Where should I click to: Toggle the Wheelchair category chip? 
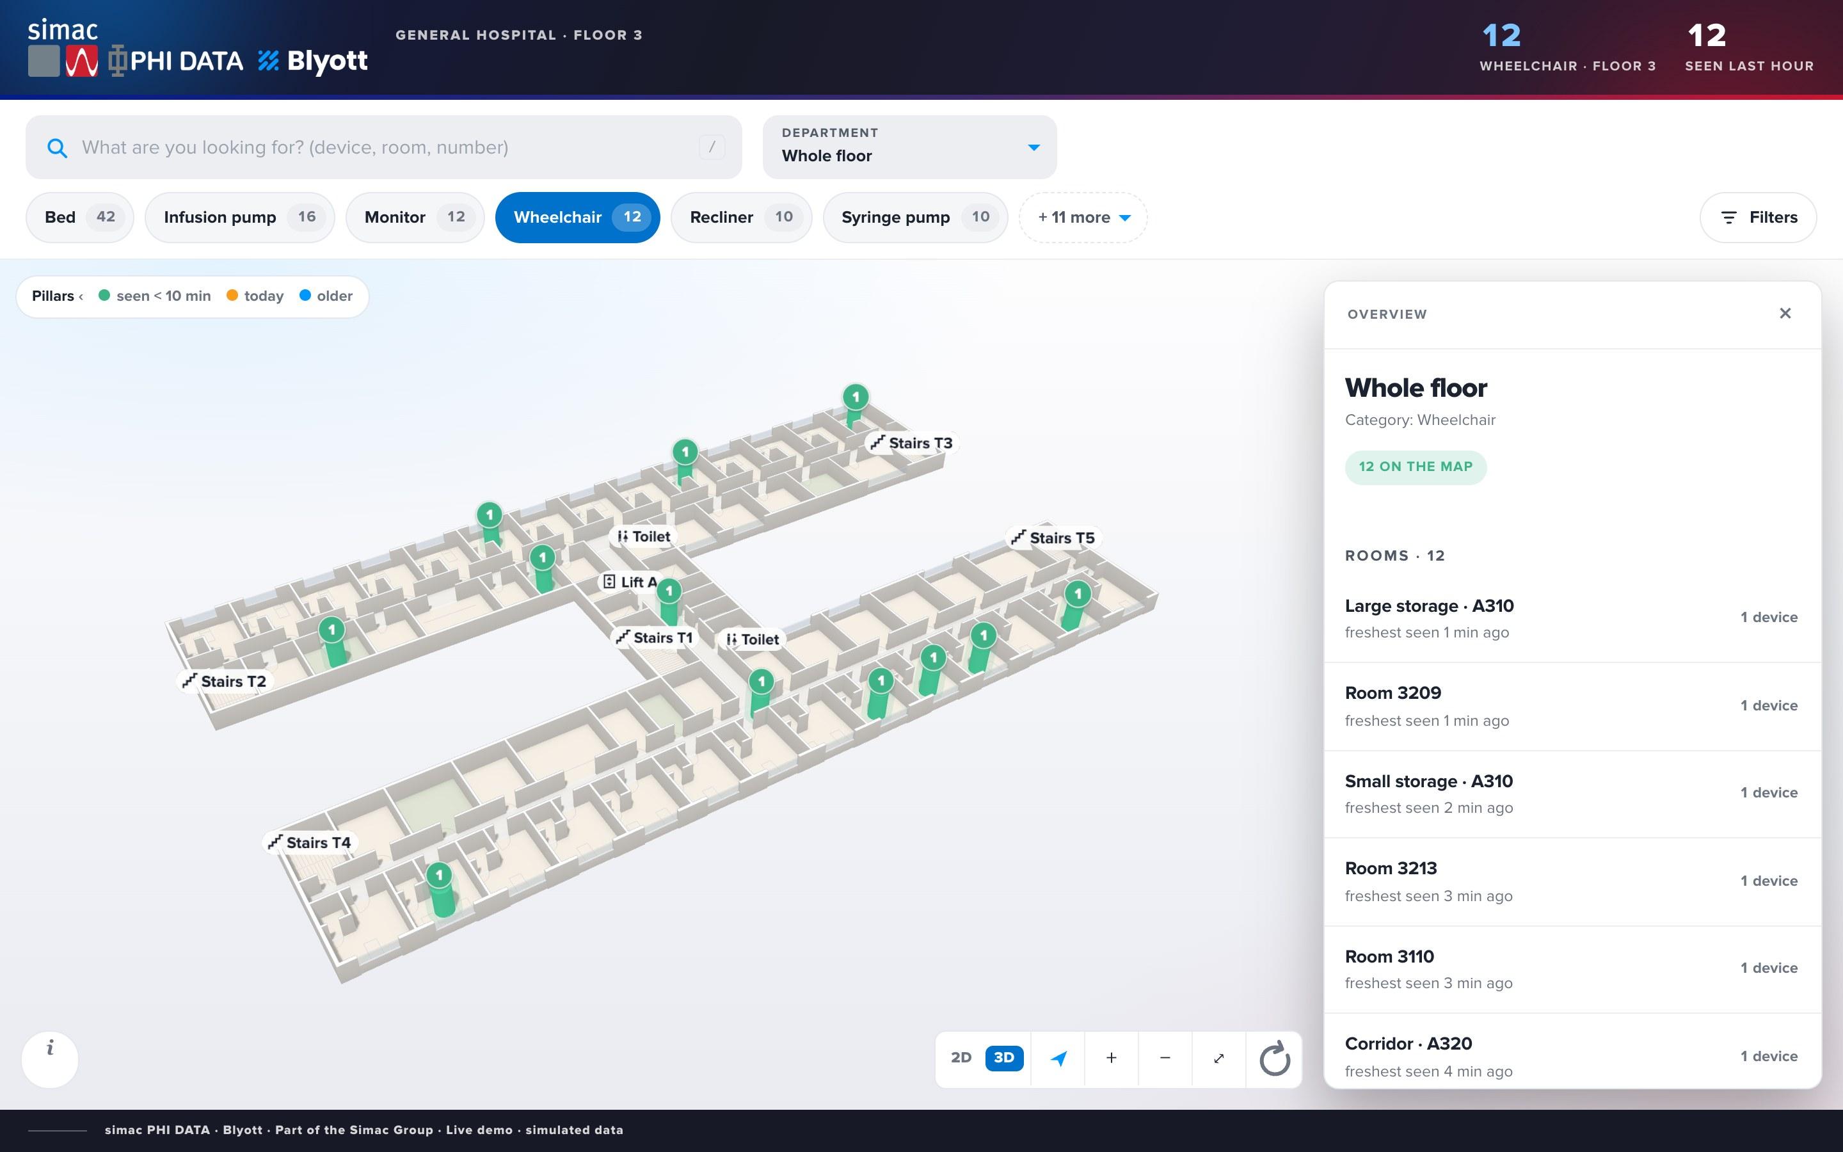577,217
